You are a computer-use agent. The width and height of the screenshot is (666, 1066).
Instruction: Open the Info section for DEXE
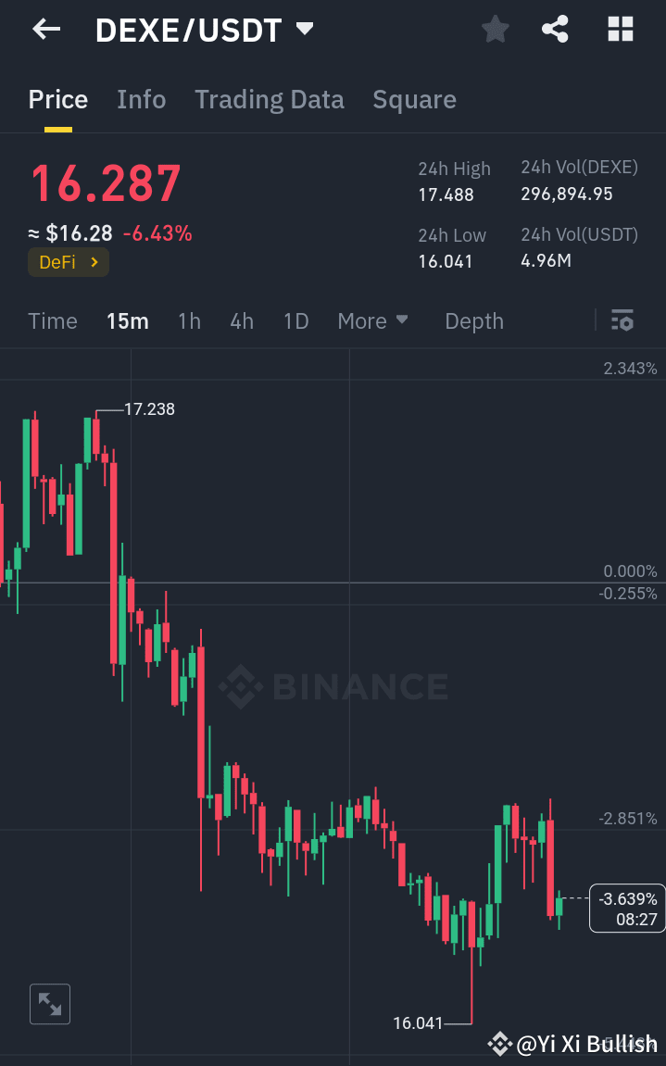(x=141, y=99)
